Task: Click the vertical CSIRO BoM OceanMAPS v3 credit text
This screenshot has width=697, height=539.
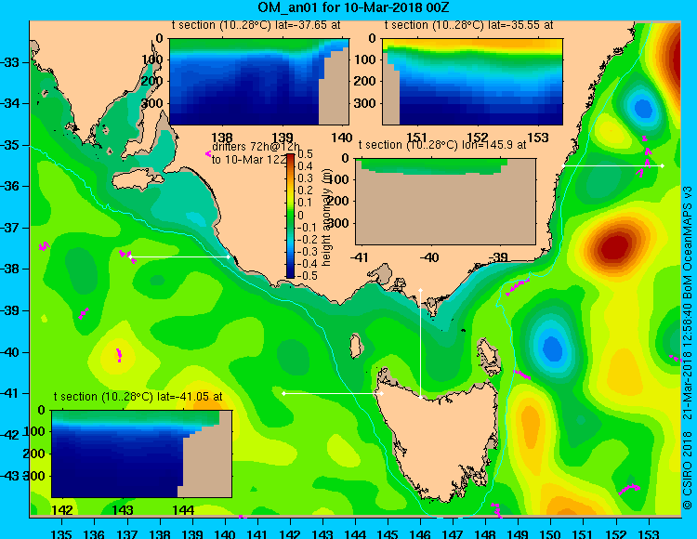Action: point(687,348)
